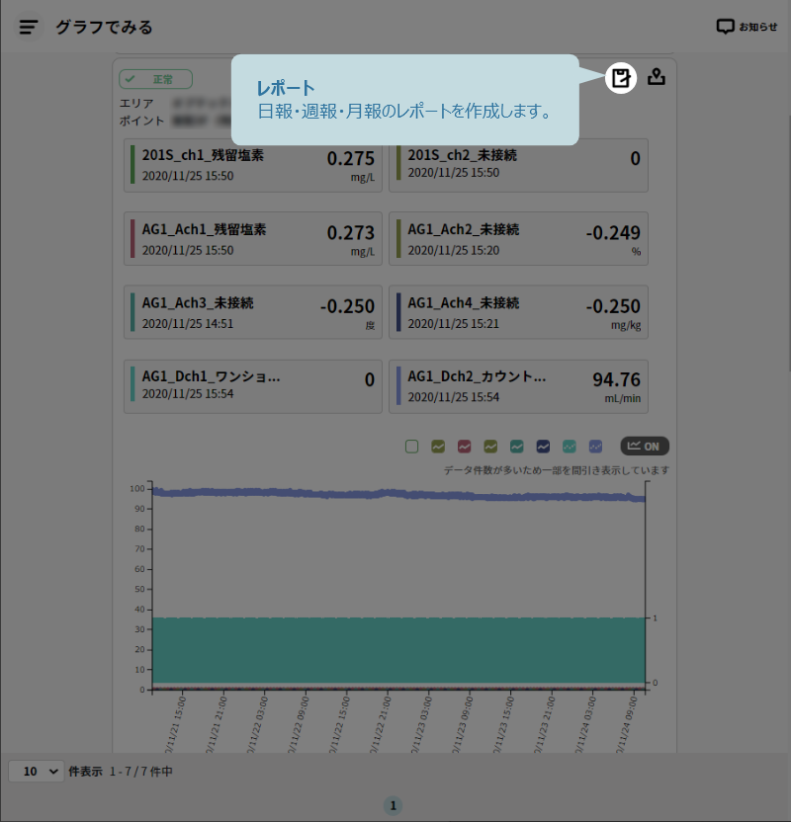Click the 94.76 value reading

[x=616, y=379]
